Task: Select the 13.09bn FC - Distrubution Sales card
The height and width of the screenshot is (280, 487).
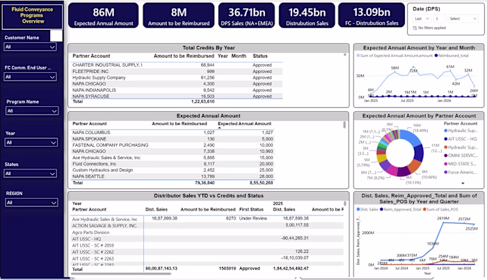Action: 372,15
